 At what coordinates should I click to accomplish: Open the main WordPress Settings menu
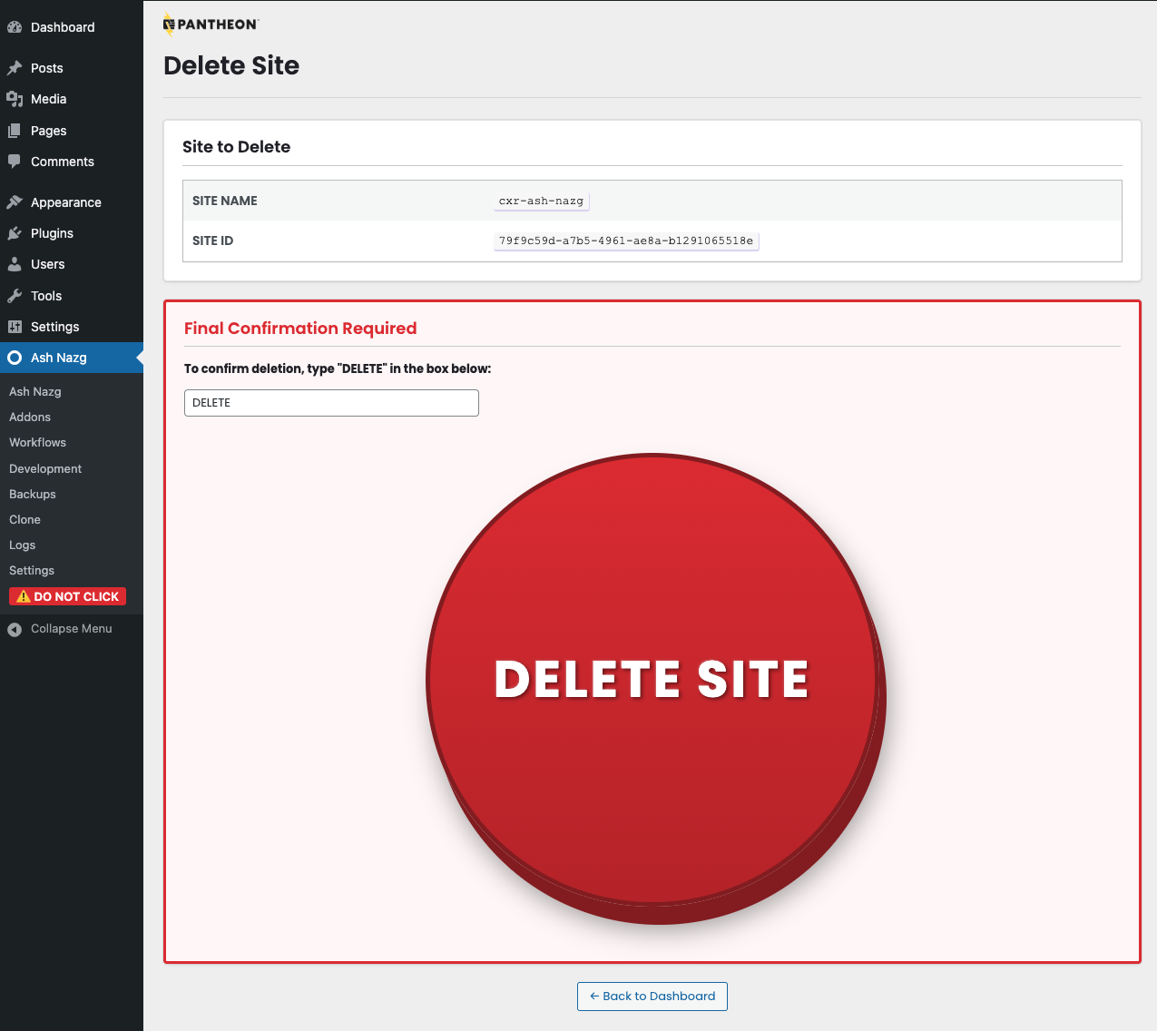72,327
